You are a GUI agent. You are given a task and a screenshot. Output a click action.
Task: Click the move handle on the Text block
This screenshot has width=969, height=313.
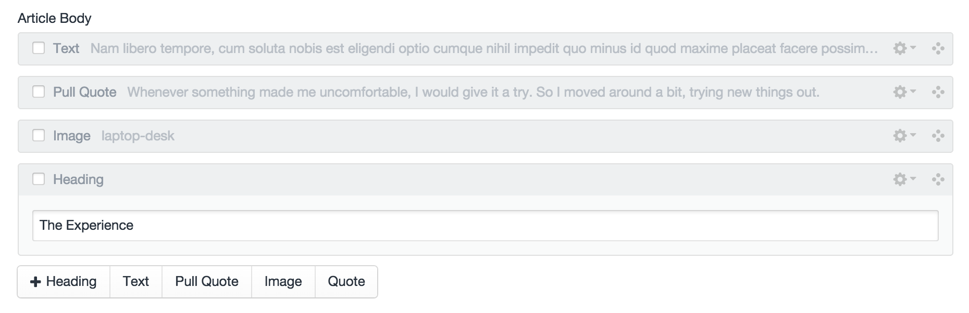(938, 48)
